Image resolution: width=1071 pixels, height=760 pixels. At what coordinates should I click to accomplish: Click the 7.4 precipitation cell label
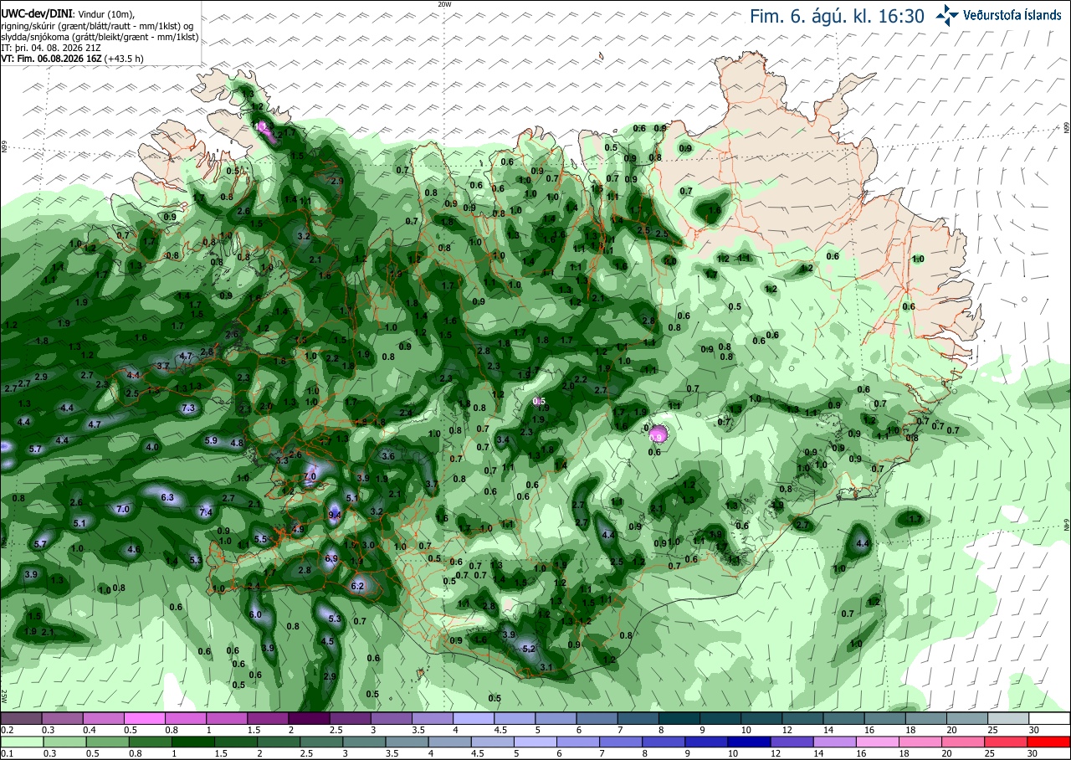click(x=207, y=511)
